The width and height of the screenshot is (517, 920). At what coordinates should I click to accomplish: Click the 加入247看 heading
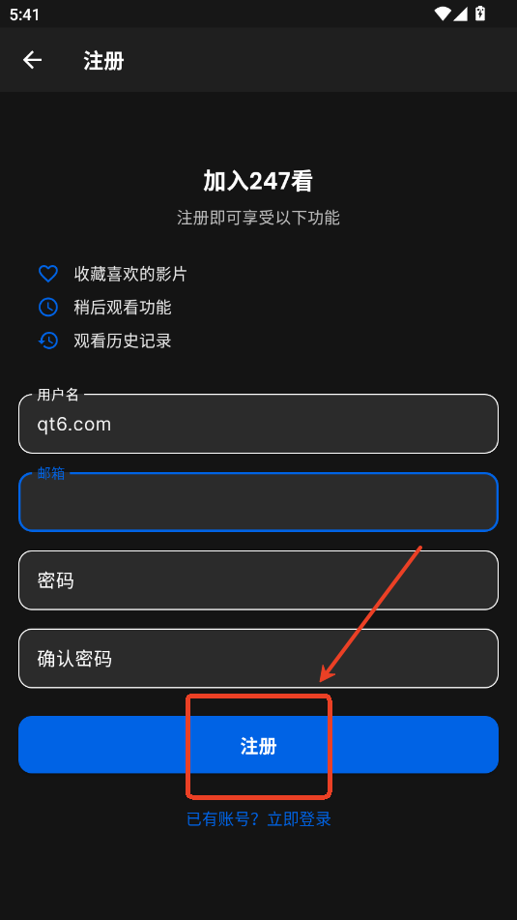point(258,181)
